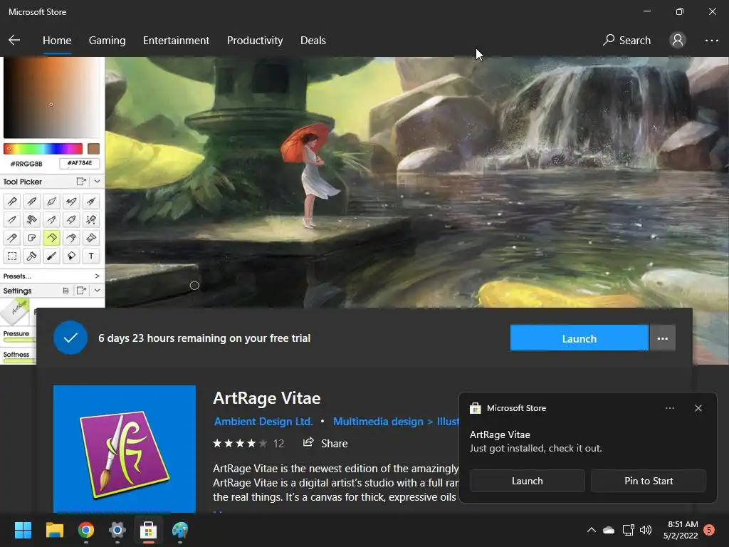This screenshot has width=729, height=547.
Task: Click the hue rainbow bar in the preview
Action: pyautogui.click(x=43, y=149)
